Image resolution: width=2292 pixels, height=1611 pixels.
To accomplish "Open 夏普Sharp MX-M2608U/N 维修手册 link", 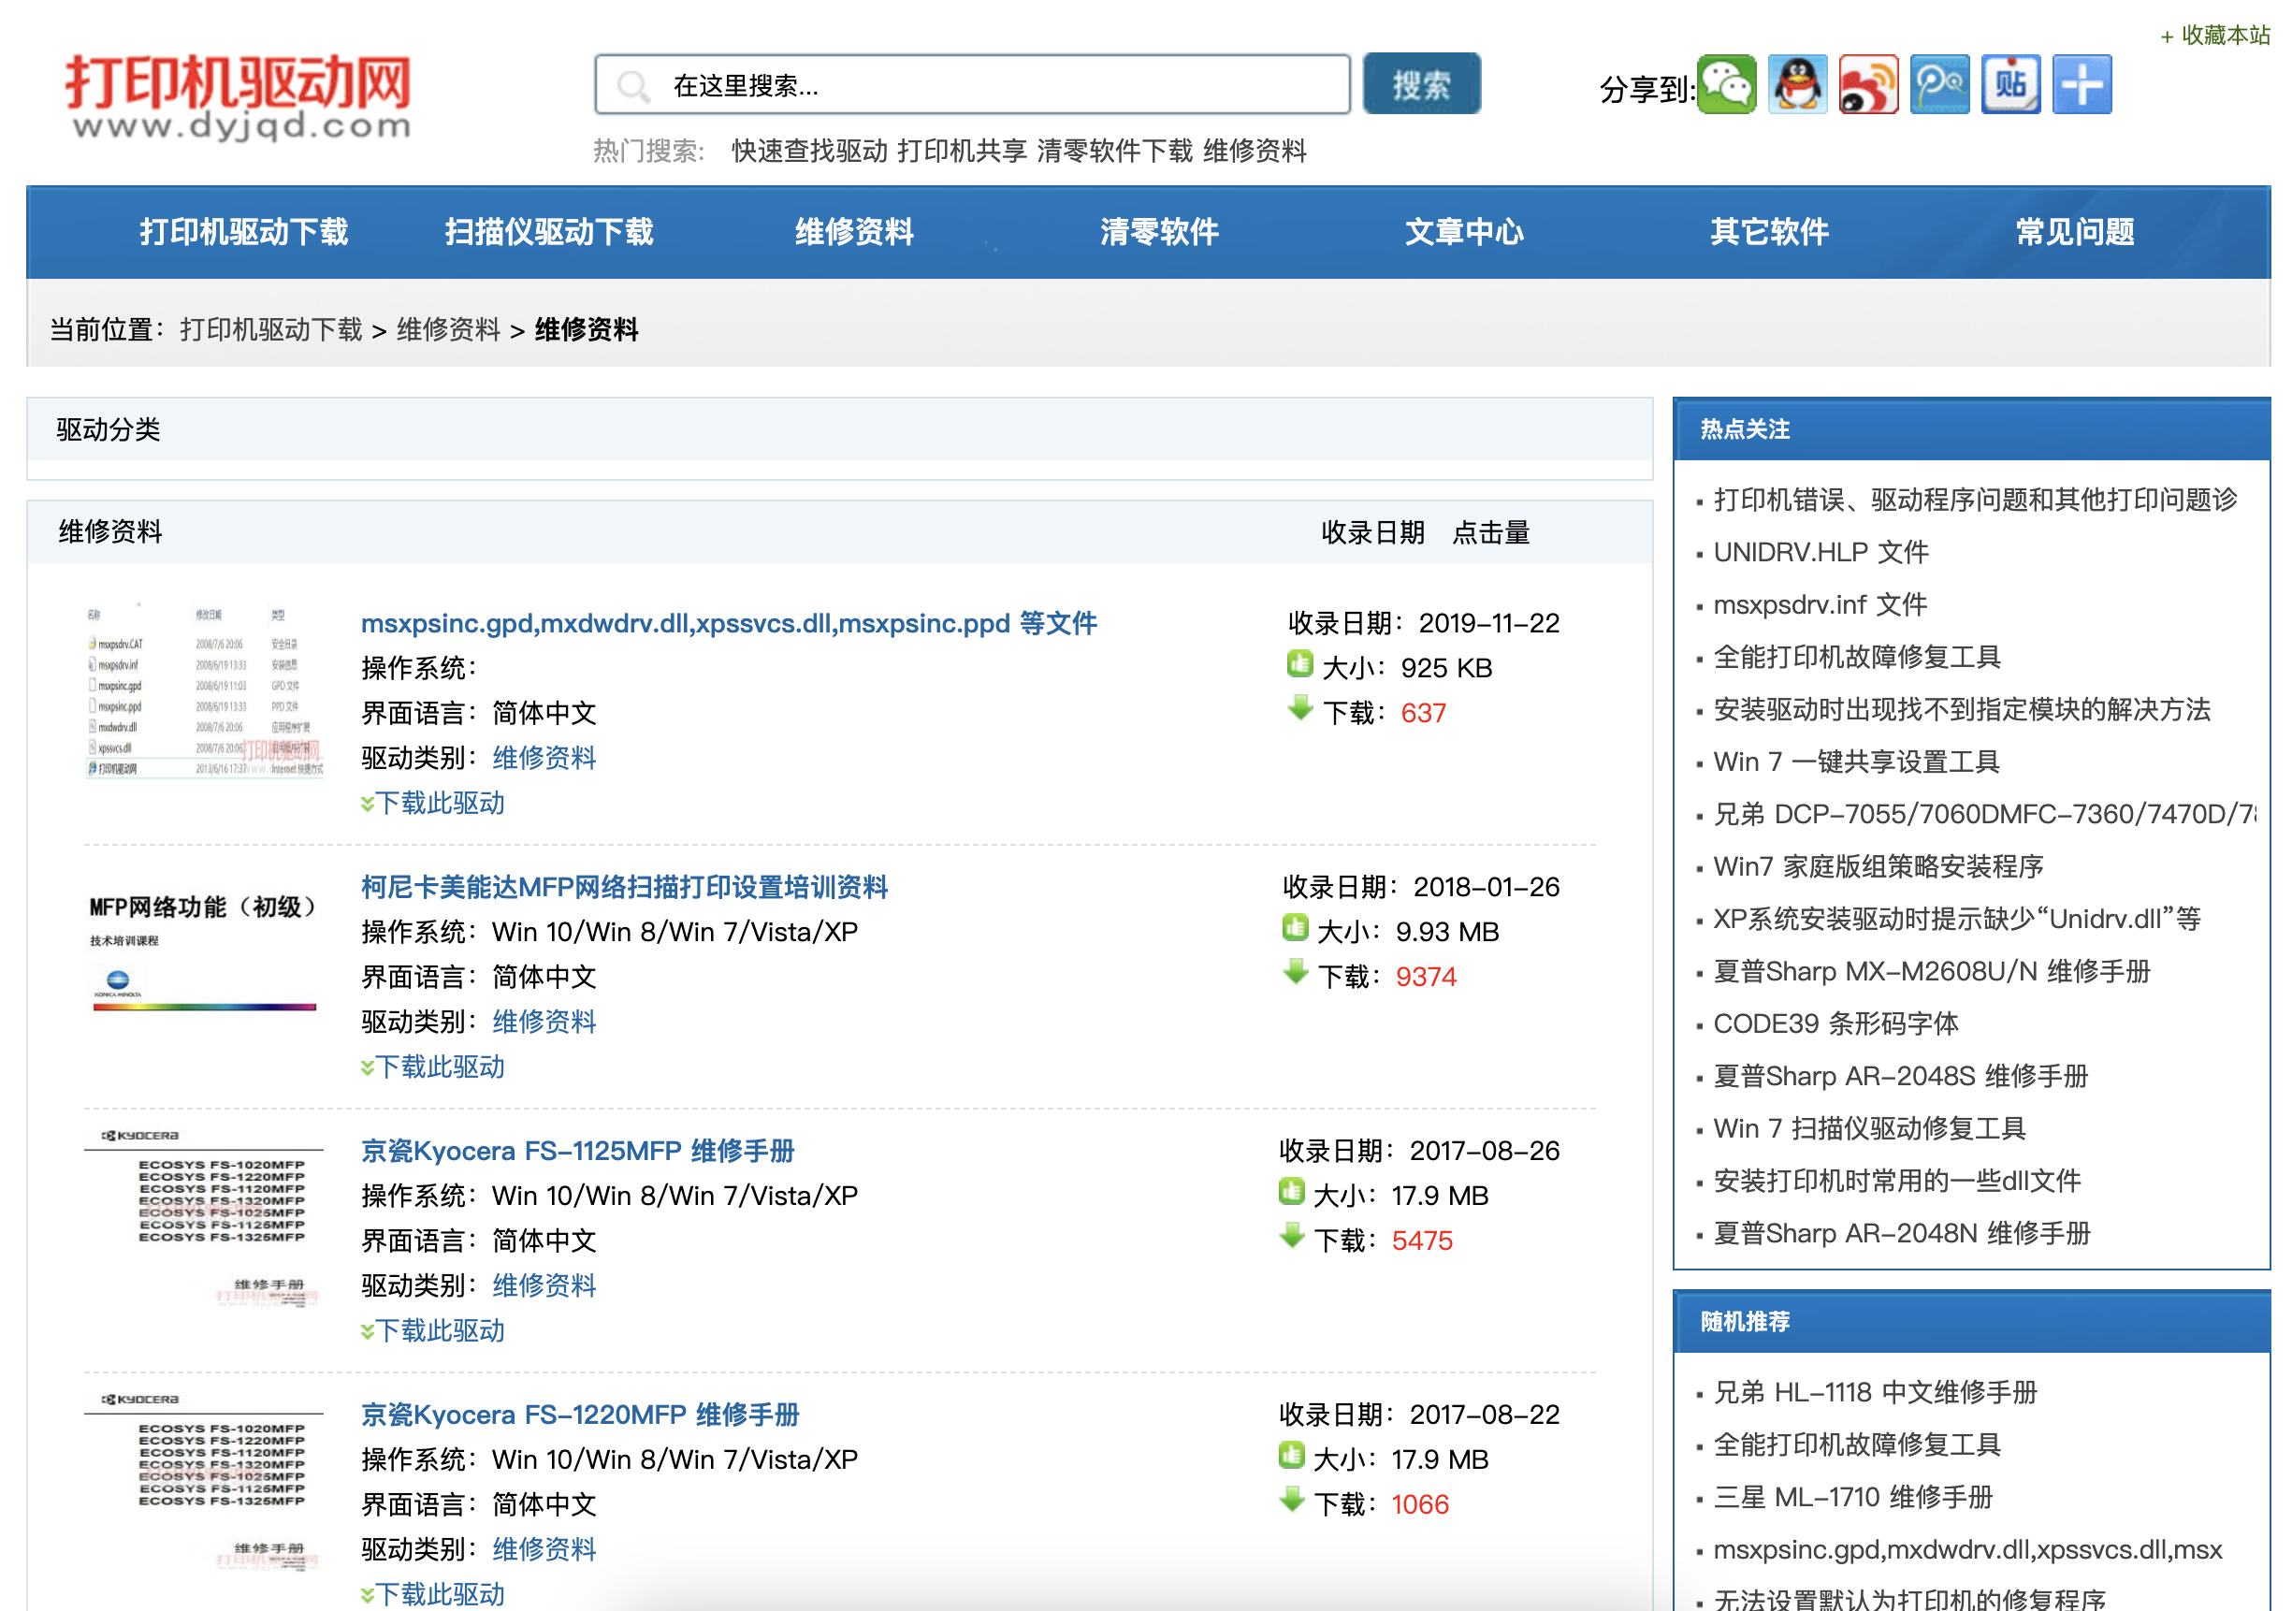I will pos(1932,971).
